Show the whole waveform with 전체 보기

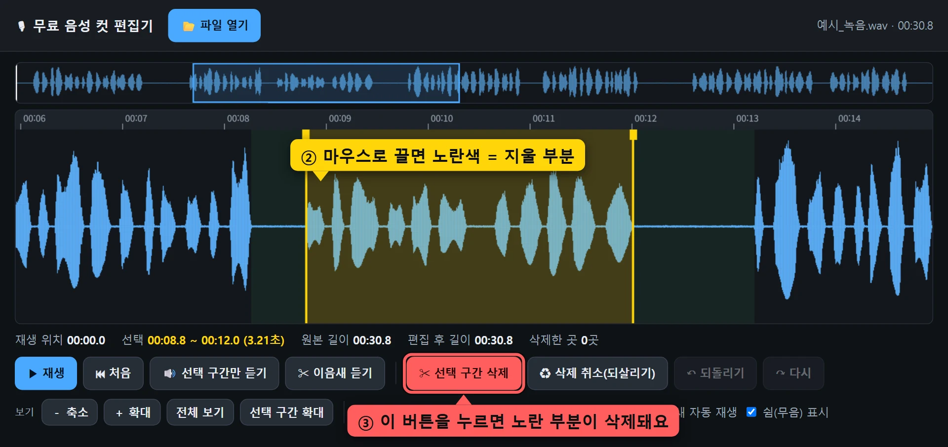pos(200,412)
